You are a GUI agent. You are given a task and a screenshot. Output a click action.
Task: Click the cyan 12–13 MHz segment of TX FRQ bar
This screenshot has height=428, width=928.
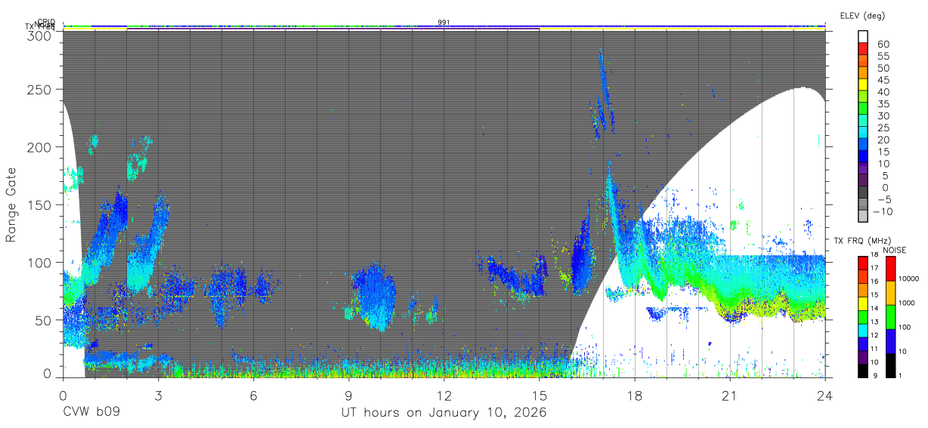pyautogui.click(x=864, y=330)
